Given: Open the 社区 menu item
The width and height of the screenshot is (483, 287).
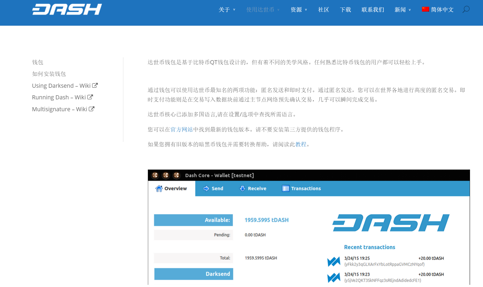Looking at the screenshot, I should point(324,10).
